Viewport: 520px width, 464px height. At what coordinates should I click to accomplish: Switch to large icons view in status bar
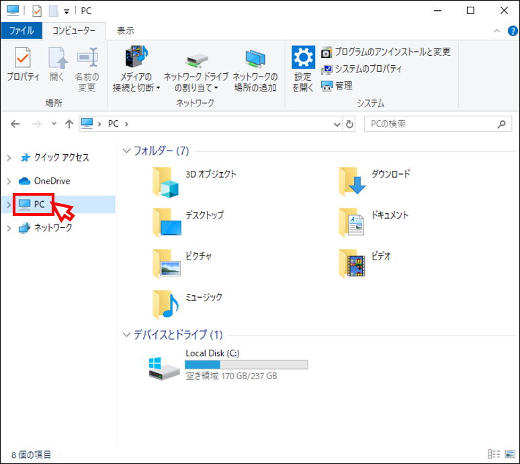pyautogui.click(x=510, y=454)
